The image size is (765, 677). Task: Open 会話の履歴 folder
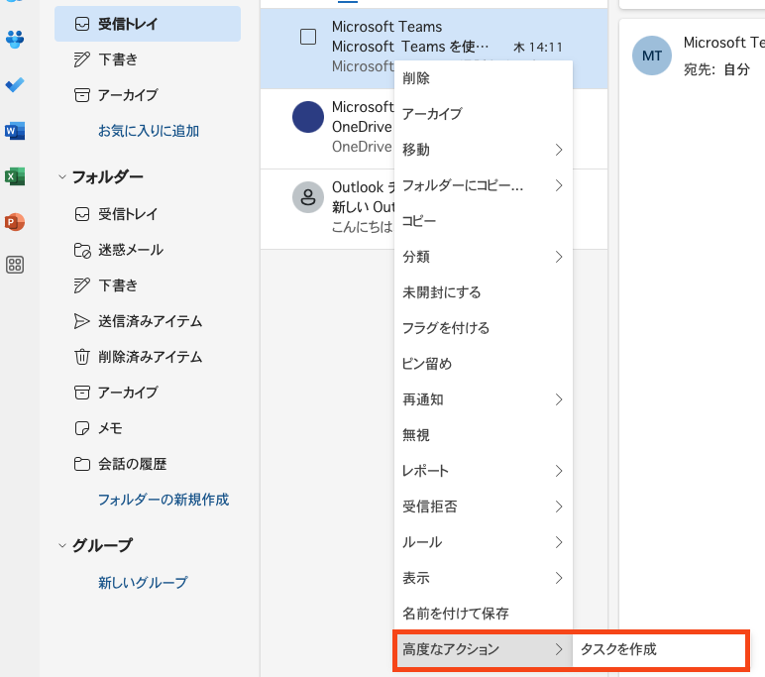148,464
